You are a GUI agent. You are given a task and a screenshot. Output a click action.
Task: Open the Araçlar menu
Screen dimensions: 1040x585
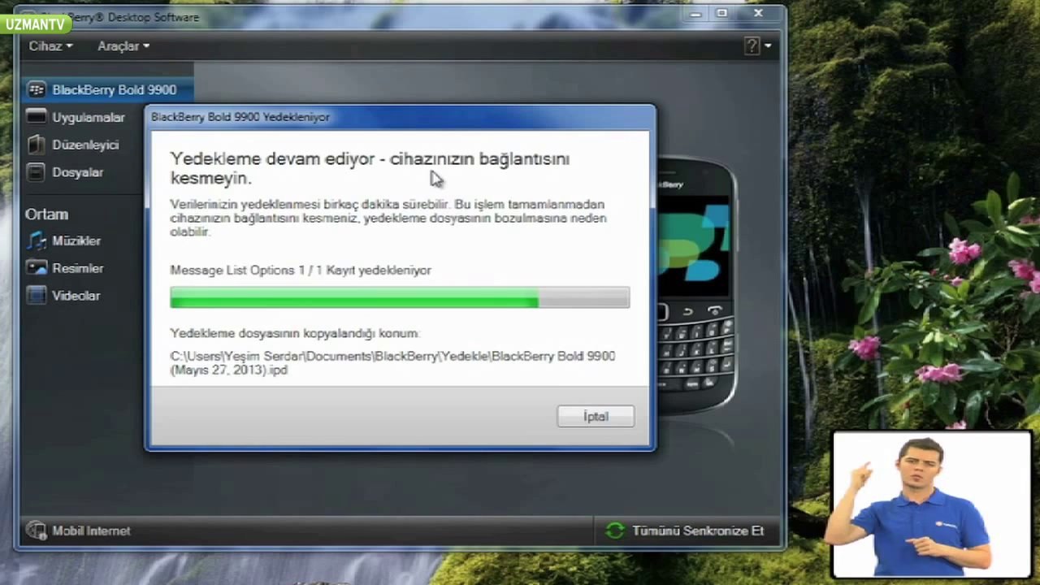(123, 46)
